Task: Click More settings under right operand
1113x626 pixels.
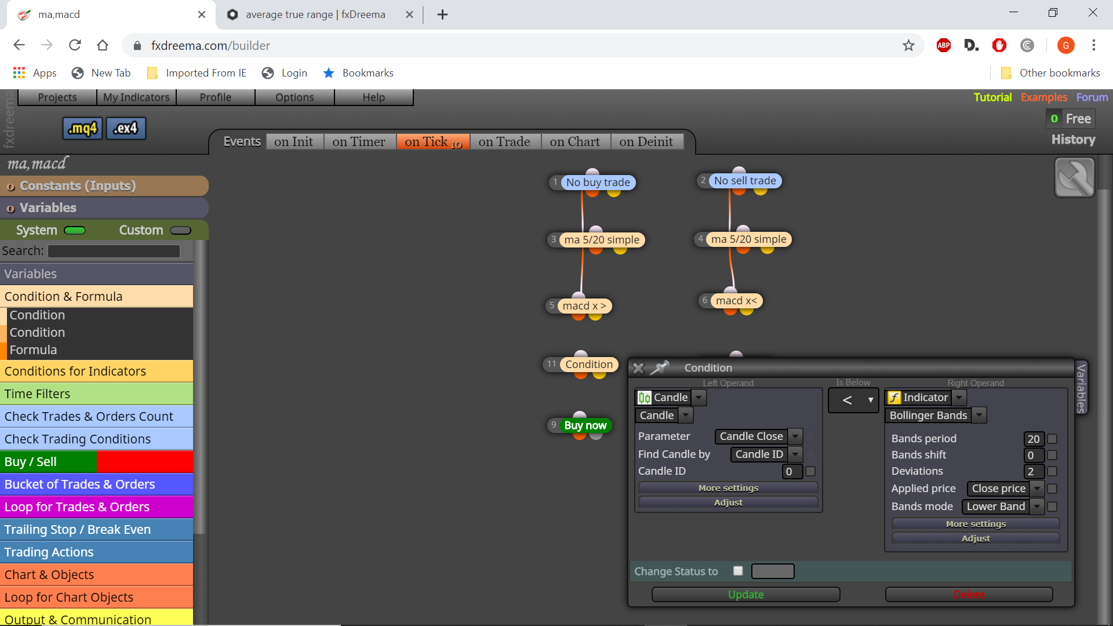Action: point(976,524)
